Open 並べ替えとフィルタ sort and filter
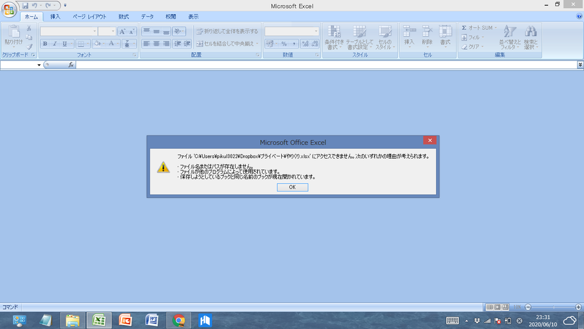The image size is (584, 329). [x=510, y=37]
